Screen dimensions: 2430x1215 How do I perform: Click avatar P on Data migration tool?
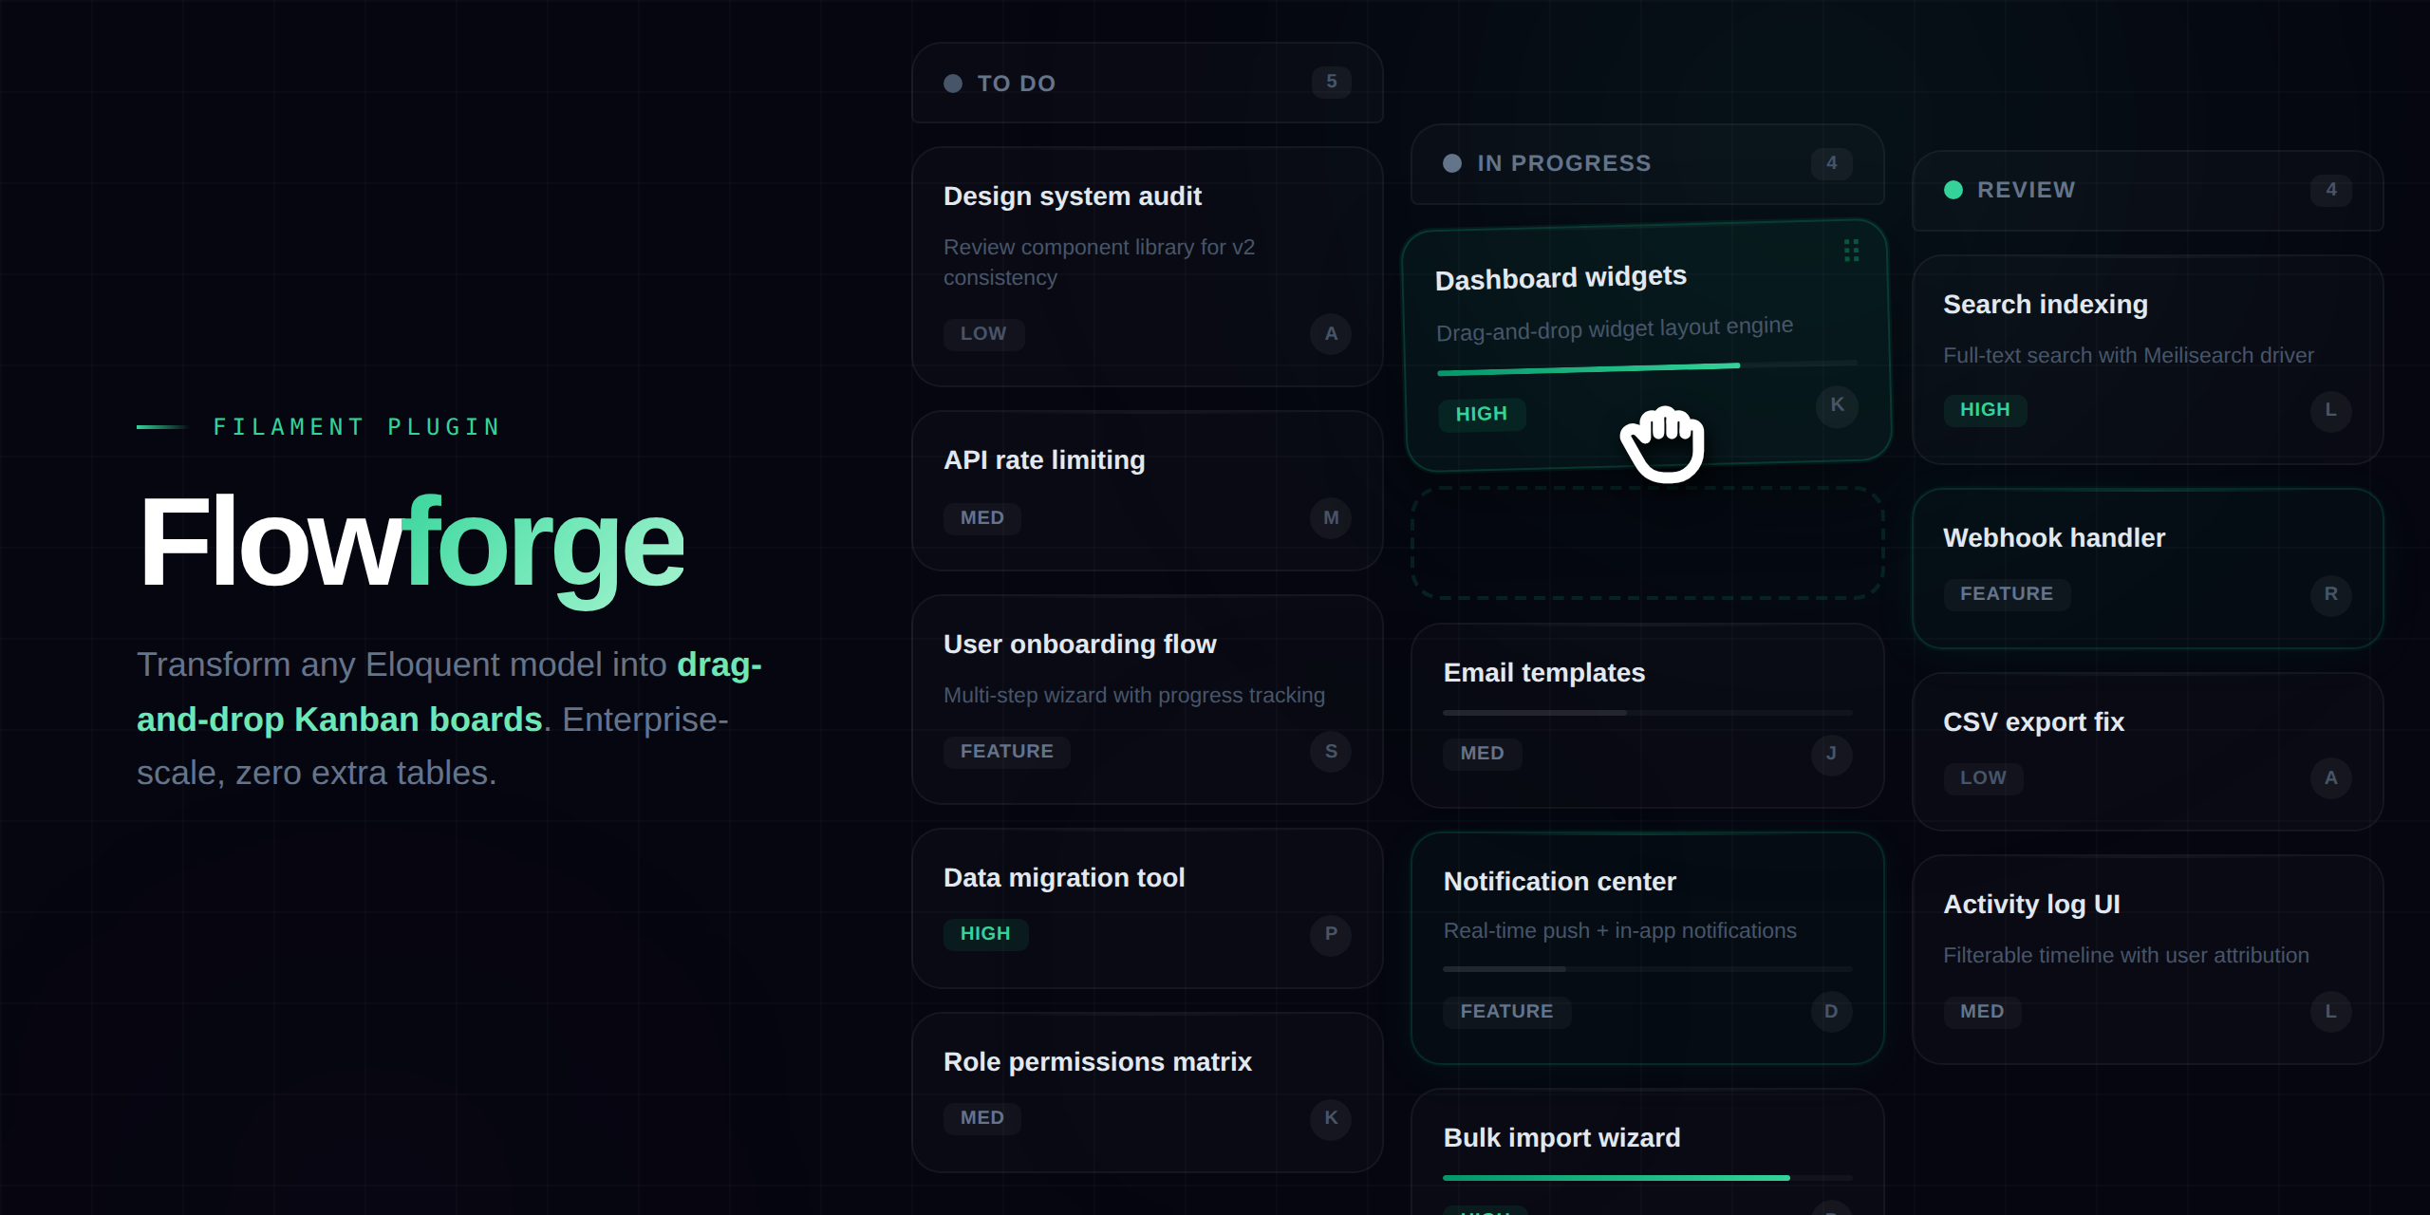(x=1331, y=934)
